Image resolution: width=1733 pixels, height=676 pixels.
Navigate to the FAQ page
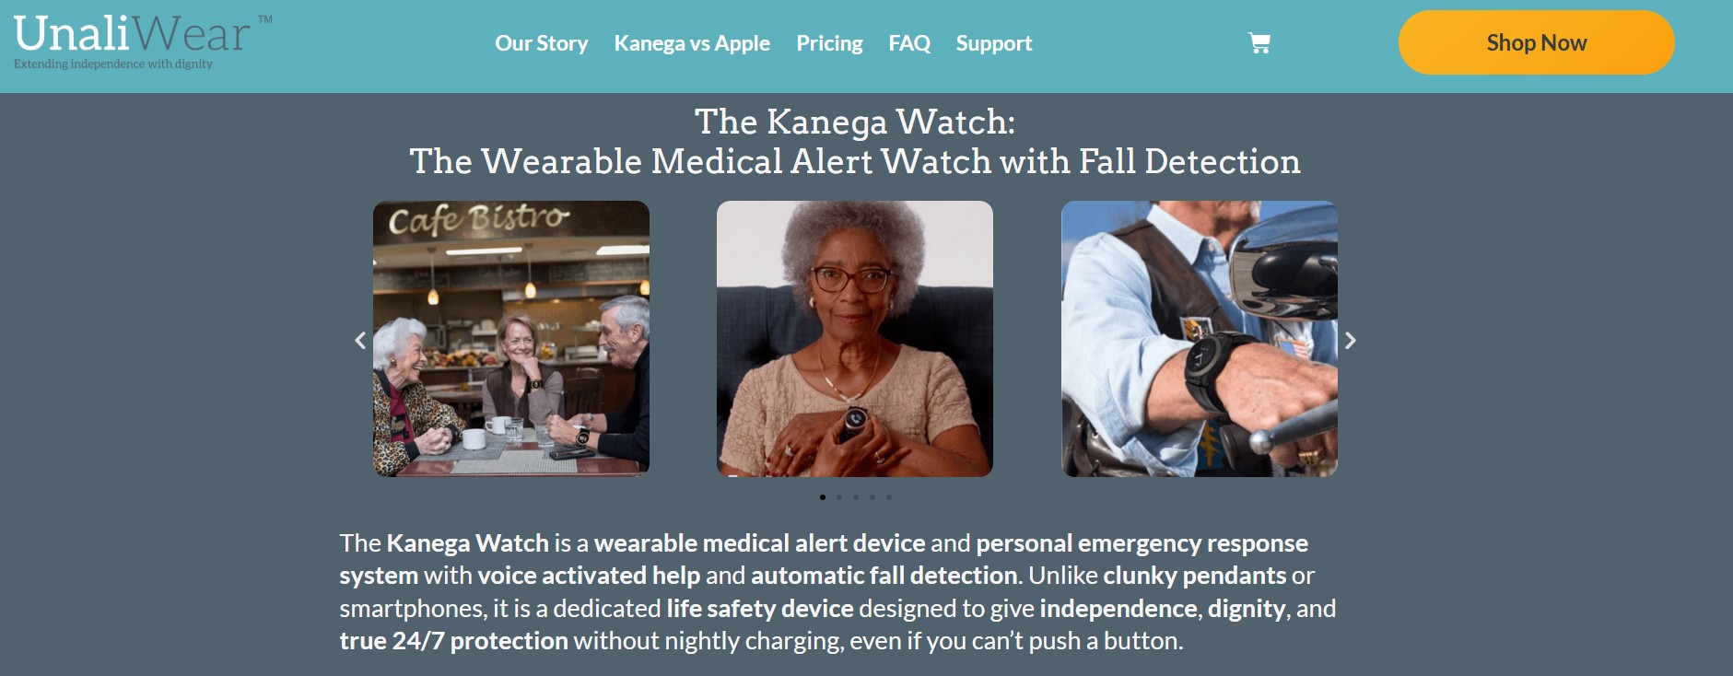click(x=909, y=43)
